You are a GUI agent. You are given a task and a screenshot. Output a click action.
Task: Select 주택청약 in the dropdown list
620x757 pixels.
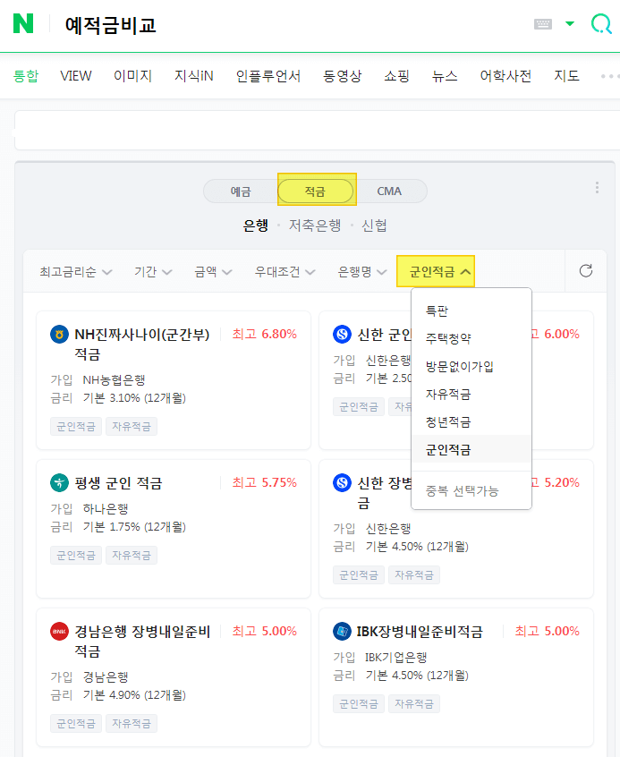click(471, 338)
